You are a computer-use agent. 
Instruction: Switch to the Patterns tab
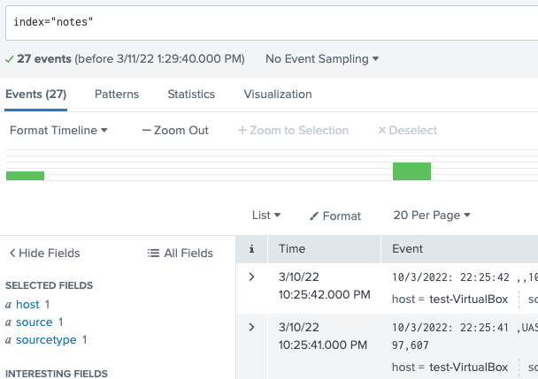tap(117, 95)
